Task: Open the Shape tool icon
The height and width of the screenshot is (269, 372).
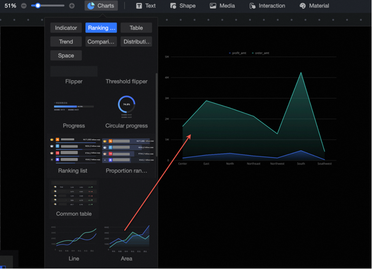Action: point(173,6)
